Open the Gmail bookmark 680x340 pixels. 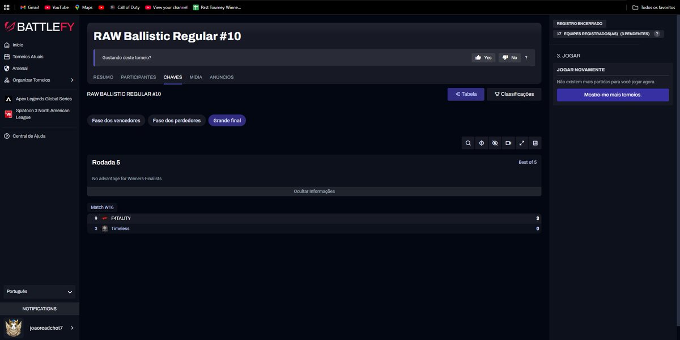[29, 7]
